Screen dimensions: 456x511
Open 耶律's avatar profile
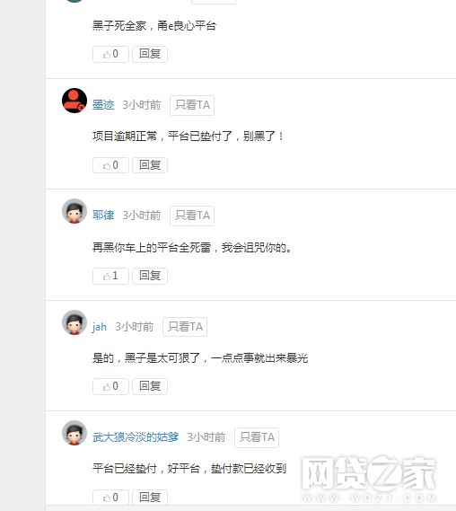[x=75, y=211]
